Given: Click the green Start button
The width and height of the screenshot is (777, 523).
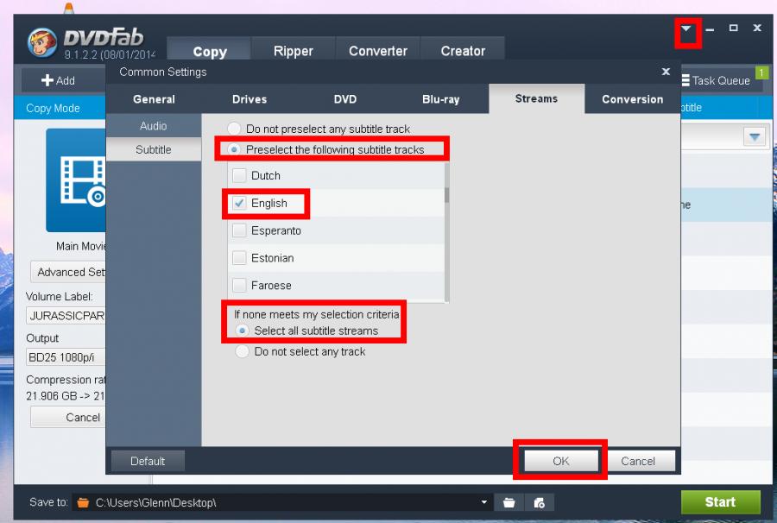Looking at the screenshot, I should 720,502.
